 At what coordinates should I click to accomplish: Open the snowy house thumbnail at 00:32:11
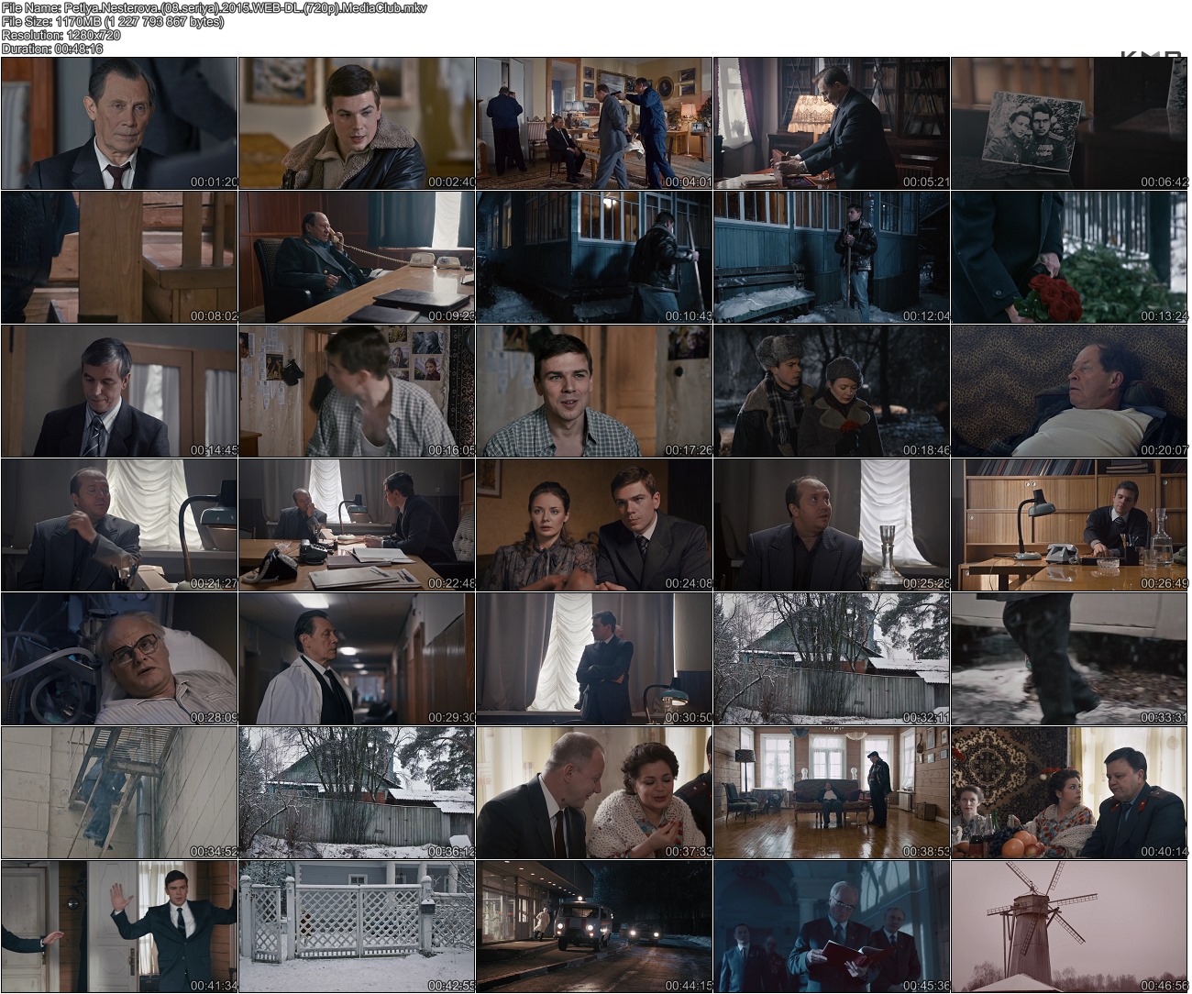[x=832, y=658]
